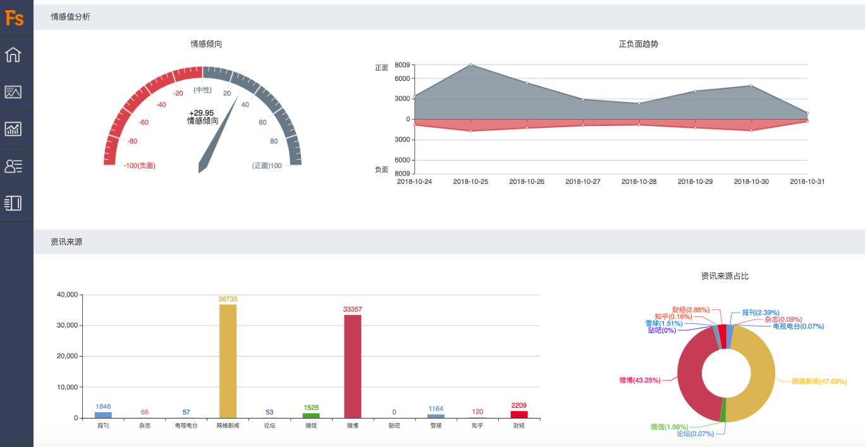Click the 微信(1.98%) donut label
Image resolution: width=865 pixels, height=447 pixels.
pyautogui.click(x=669, y=427)
